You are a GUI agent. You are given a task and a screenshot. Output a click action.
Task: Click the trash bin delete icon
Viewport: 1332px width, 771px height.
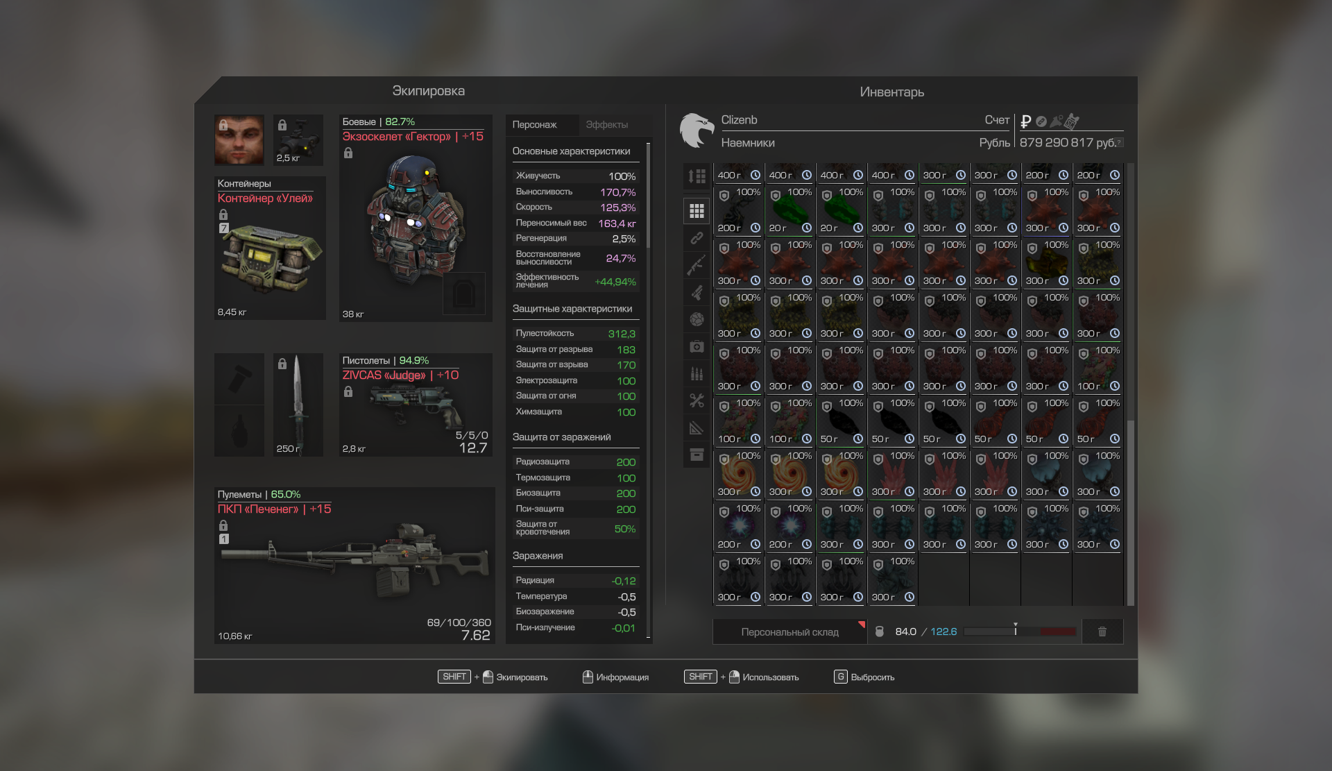1102,632
